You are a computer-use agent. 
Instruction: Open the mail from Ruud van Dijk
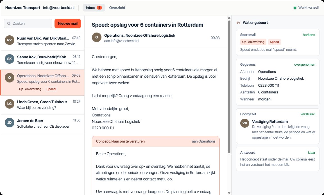coord(42,41)
